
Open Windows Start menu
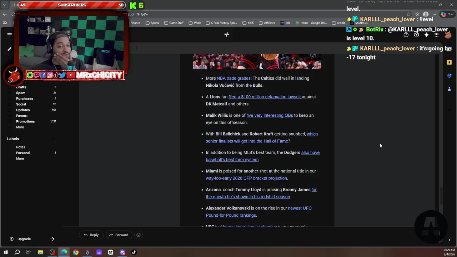click(5, 252)
